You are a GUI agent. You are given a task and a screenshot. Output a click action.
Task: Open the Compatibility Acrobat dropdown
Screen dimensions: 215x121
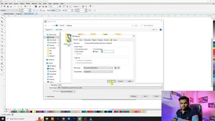[x=98, y=72]
